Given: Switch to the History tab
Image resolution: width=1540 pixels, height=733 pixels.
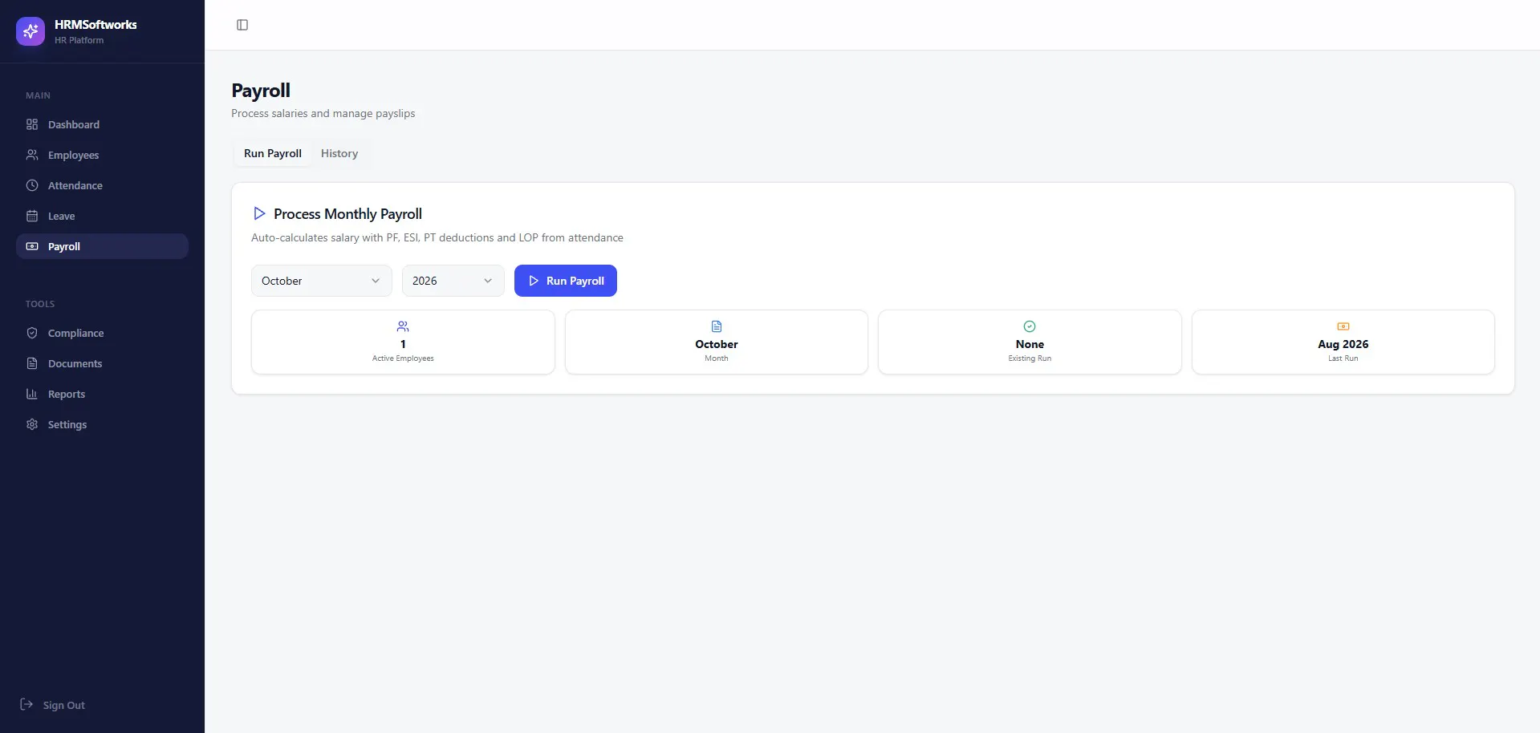Looking at the screenshot, I should (339, 153).
